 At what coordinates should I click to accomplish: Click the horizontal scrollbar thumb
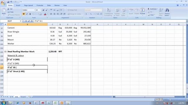(145, 97)
